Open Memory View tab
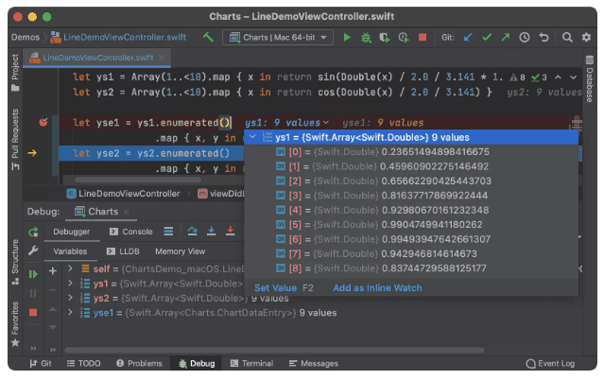This screenshot has width=604, height=380. 180,251
